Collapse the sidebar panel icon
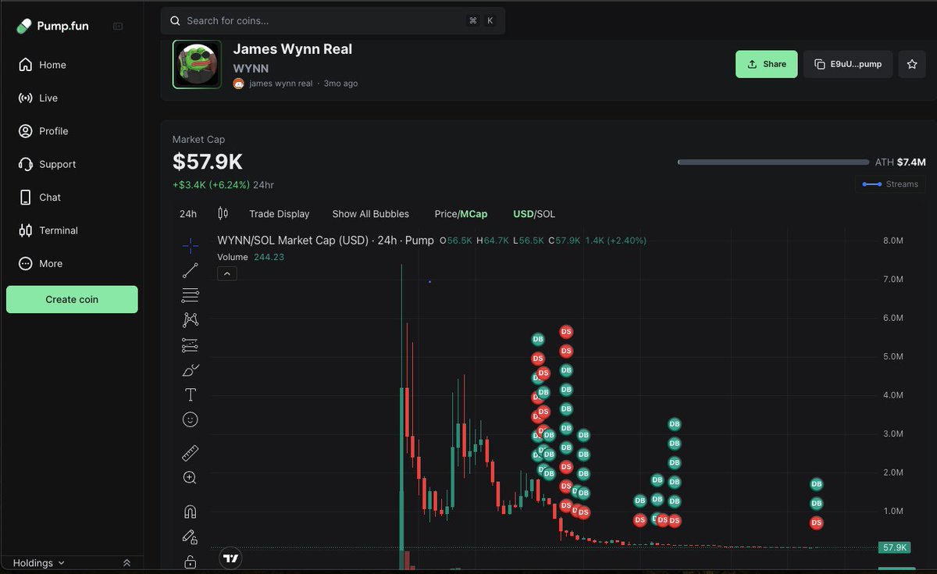The width and height of the screenshot is (937, 574). click(118, 26)
